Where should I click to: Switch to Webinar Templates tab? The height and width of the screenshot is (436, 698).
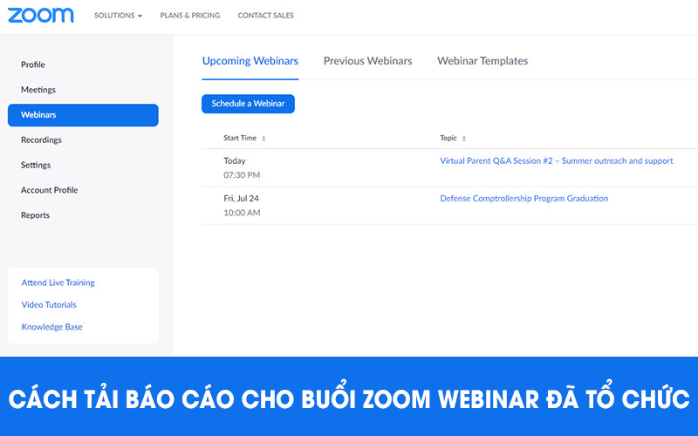pos(482,61)
